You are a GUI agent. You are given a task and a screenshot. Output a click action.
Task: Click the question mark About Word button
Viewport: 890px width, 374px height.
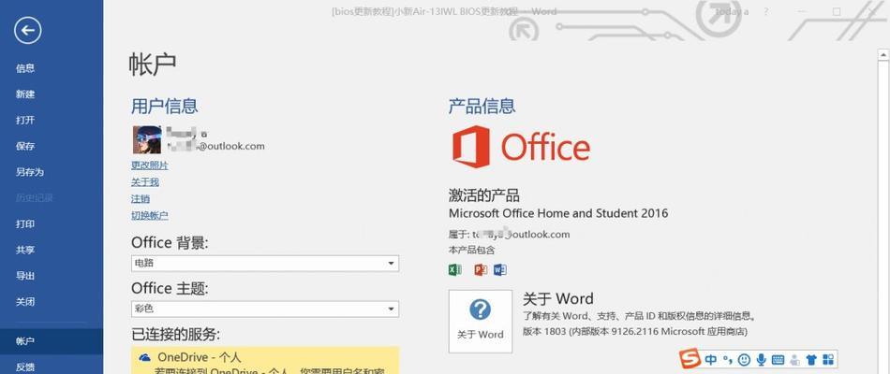[x=481, y=322]
